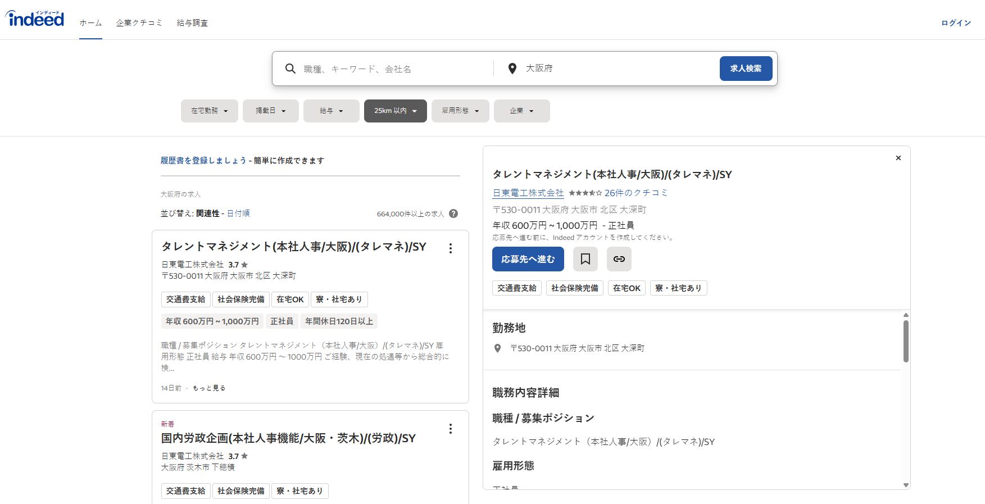Focus the 大阪府 location input field
The width and height of the screenshot is (985, 504).
click(618, 69)
